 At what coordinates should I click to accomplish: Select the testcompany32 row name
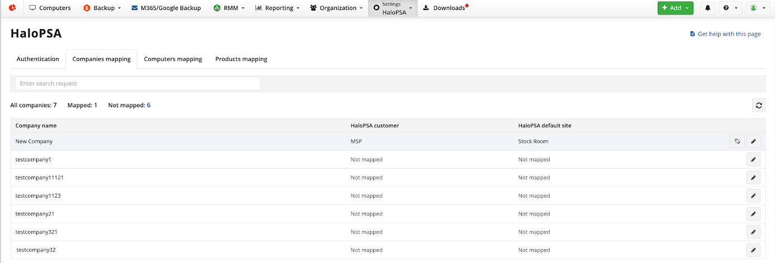click(x=36, y=250)
